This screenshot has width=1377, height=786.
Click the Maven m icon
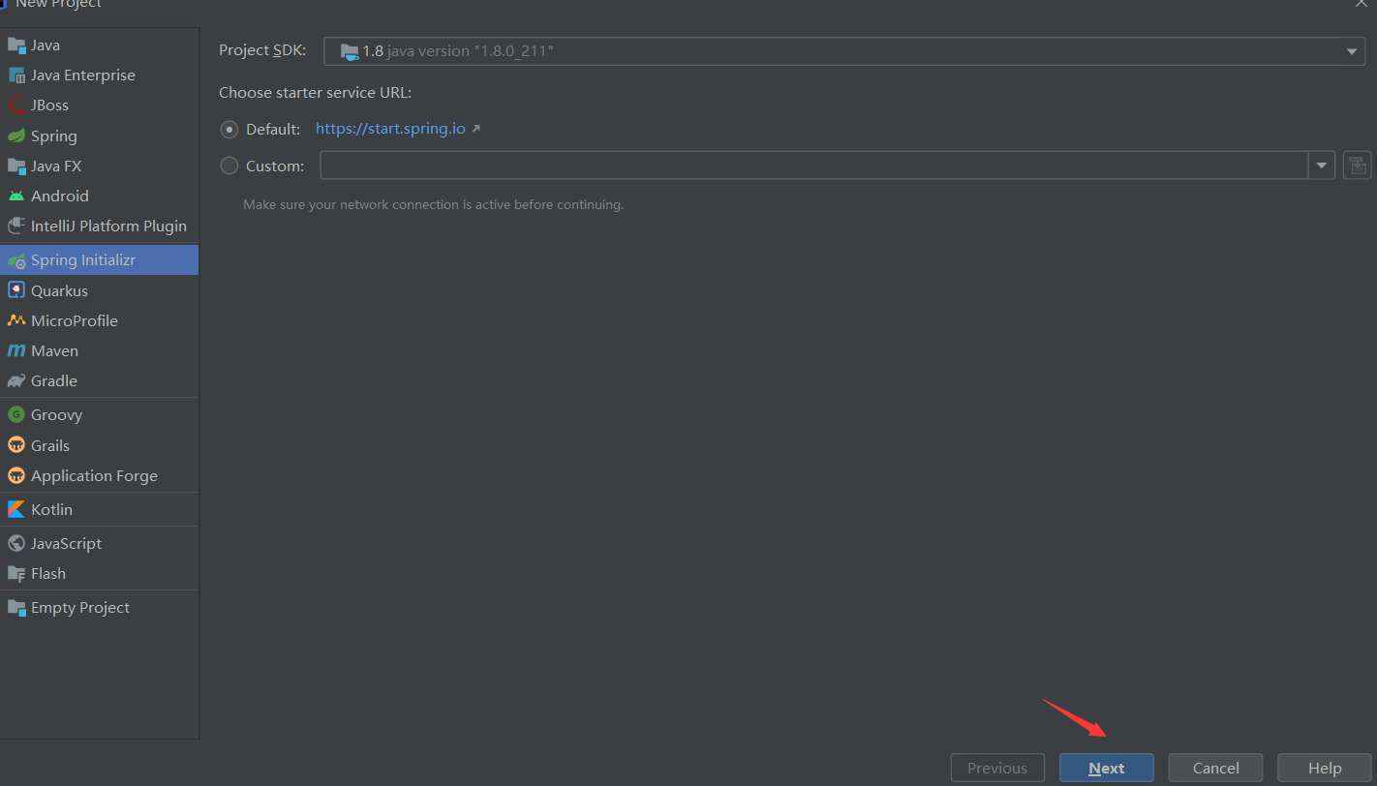15,350
